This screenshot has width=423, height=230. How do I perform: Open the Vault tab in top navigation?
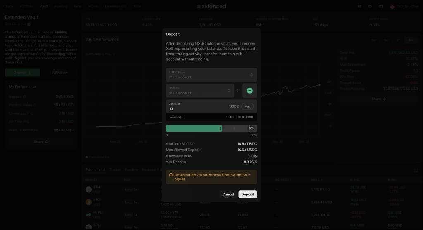44,7
